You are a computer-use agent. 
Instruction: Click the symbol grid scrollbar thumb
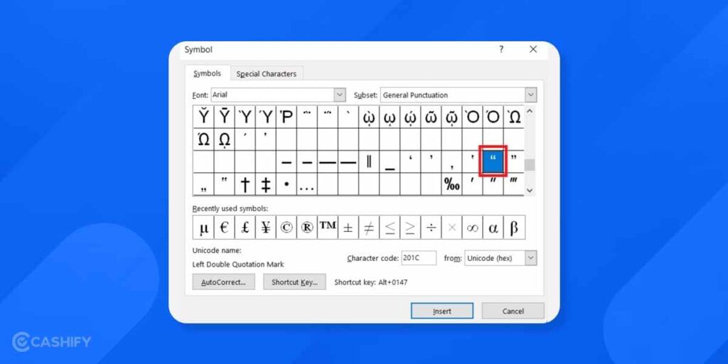[530, 165]
